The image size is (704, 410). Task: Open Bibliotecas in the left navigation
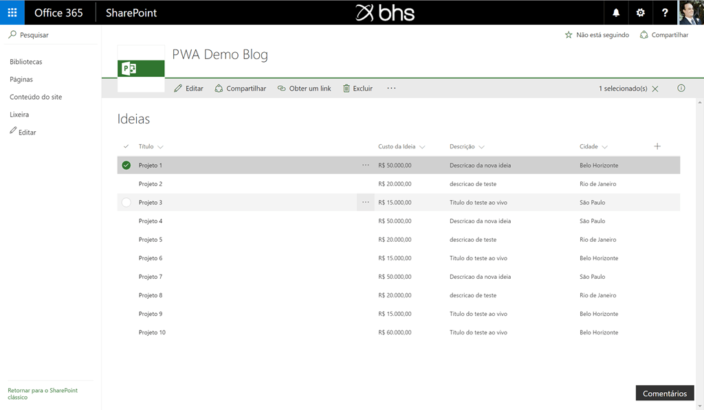pos(26,61)
